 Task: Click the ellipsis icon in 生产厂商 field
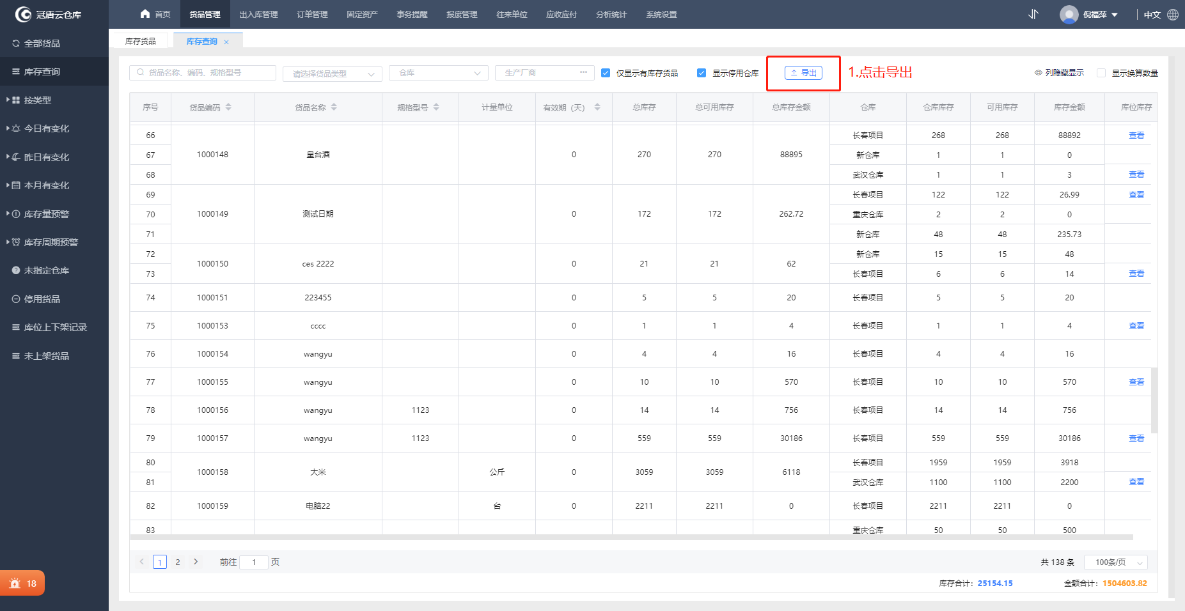[x=583, y=72]
